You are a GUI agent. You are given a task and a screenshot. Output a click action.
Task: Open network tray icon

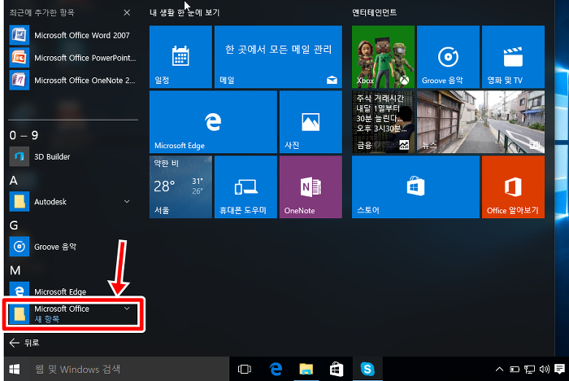(529, 370)
